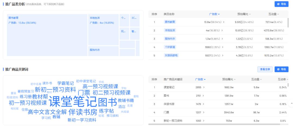Select the 服饰内衣 treemap block
This screenshot has width=293, height=127.
pyautogui.click(x=103, y=51)
